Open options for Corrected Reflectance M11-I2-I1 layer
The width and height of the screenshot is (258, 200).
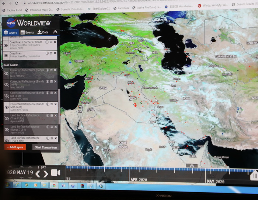(51, 105)
